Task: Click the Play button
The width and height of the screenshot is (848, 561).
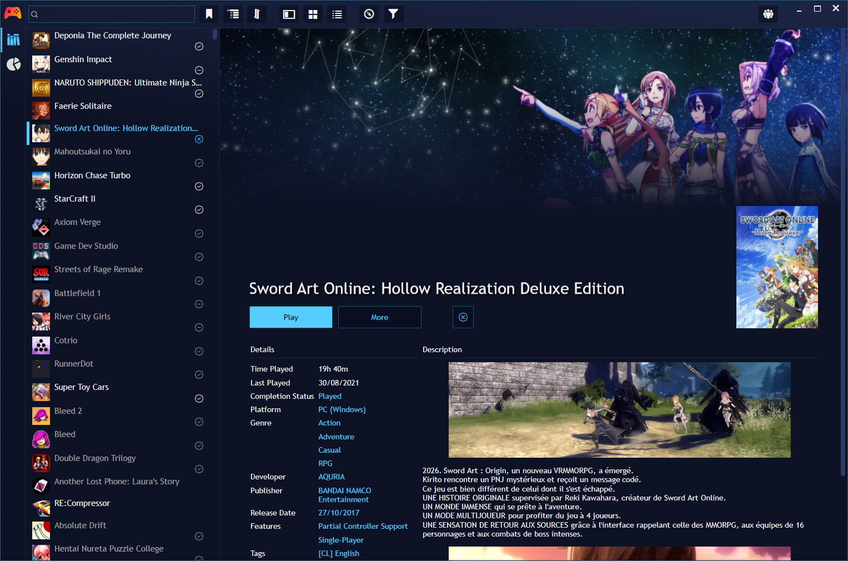Action: pyautogui.click(x=291, y=317)
